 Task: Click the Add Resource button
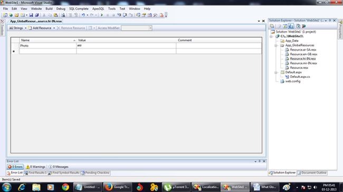tap(40, 28)
